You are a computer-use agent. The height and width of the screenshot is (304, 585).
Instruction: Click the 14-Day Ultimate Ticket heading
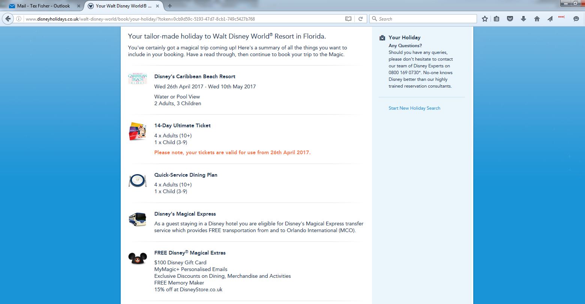tap(183, 125)
